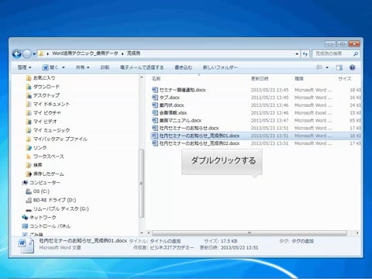Select お気に入り at top of navigation pane
This screenshot has height=279, width=372.
[x=40, y=78]
